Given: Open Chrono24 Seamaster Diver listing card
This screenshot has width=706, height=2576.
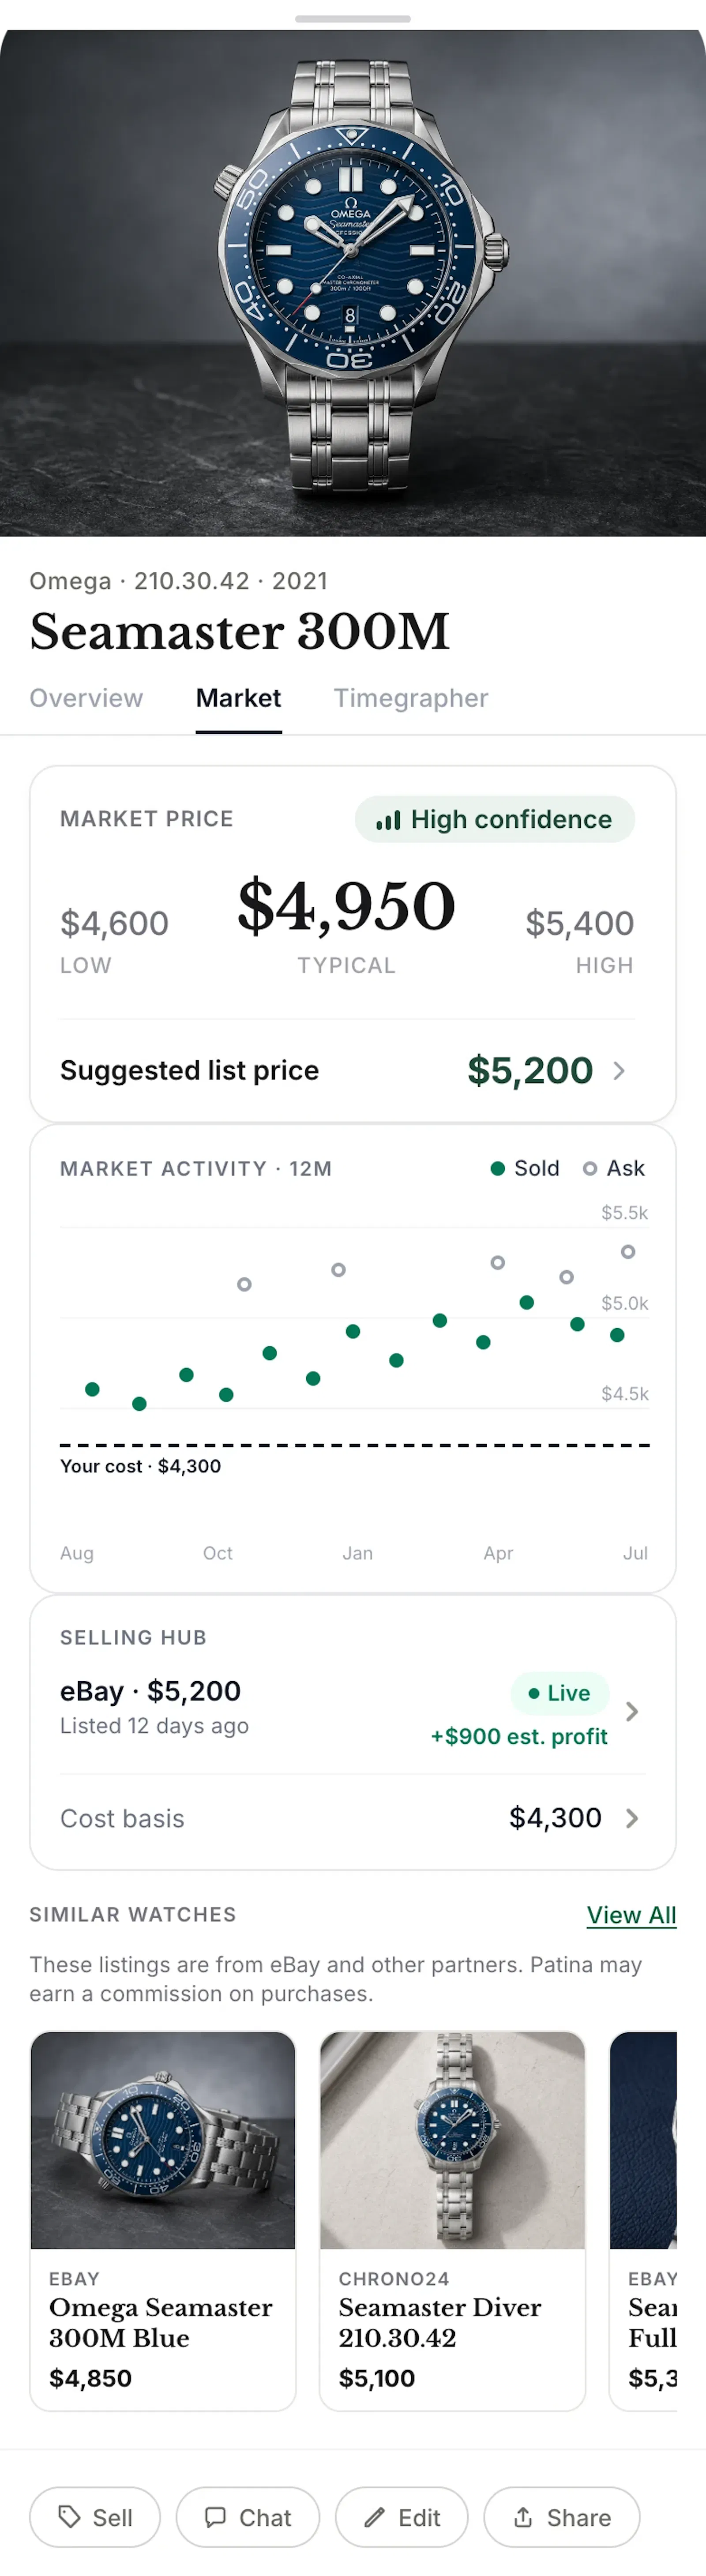Looking at the screenshot, I should [452, 2220].
